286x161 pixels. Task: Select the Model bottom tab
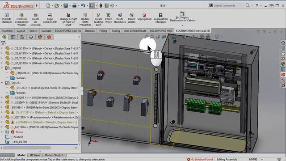21,155
